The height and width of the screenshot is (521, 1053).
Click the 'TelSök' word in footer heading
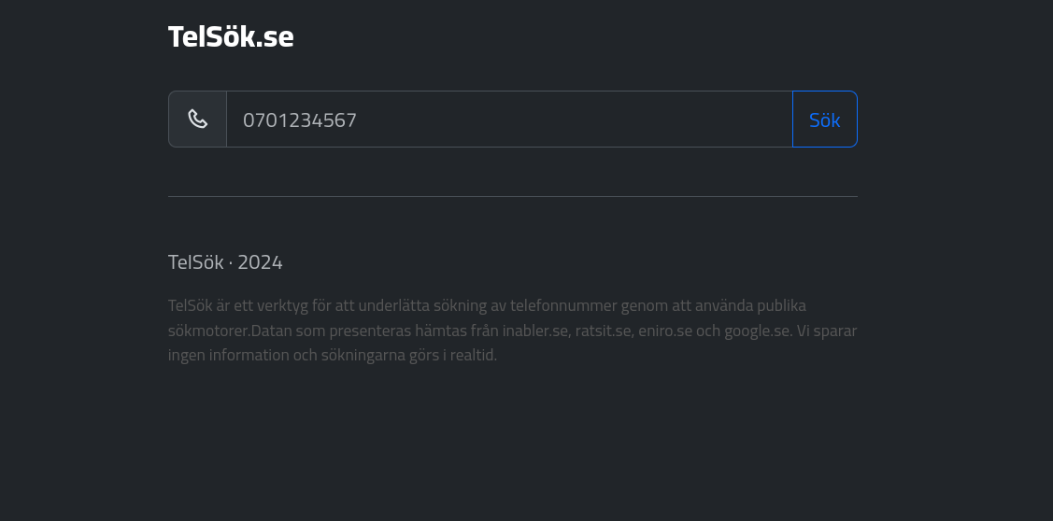click(195, 261)
